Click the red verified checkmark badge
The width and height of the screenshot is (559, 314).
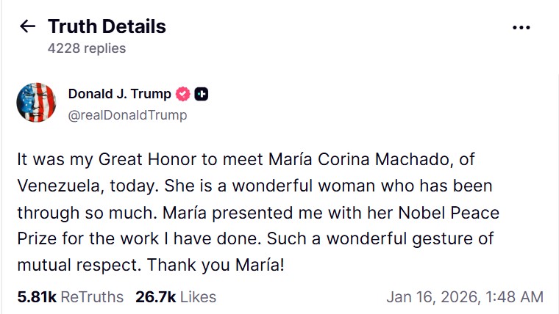pyautogui.click(x=183, y=94)
